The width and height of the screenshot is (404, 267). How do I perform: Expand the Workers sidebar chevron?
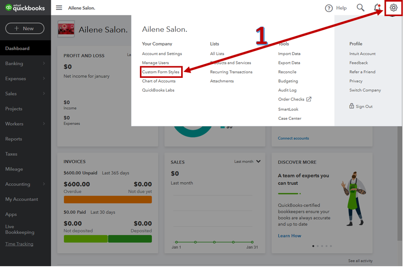click(x=44, y=124)
